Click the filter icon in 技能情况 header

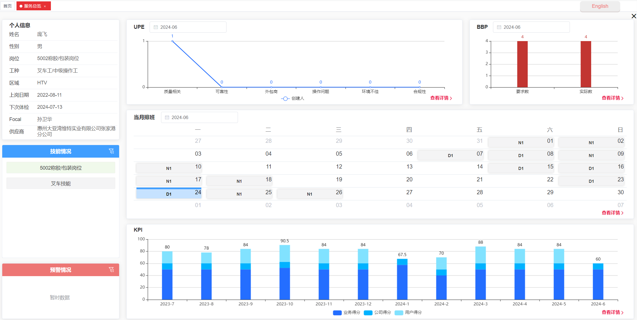[111, 151]
